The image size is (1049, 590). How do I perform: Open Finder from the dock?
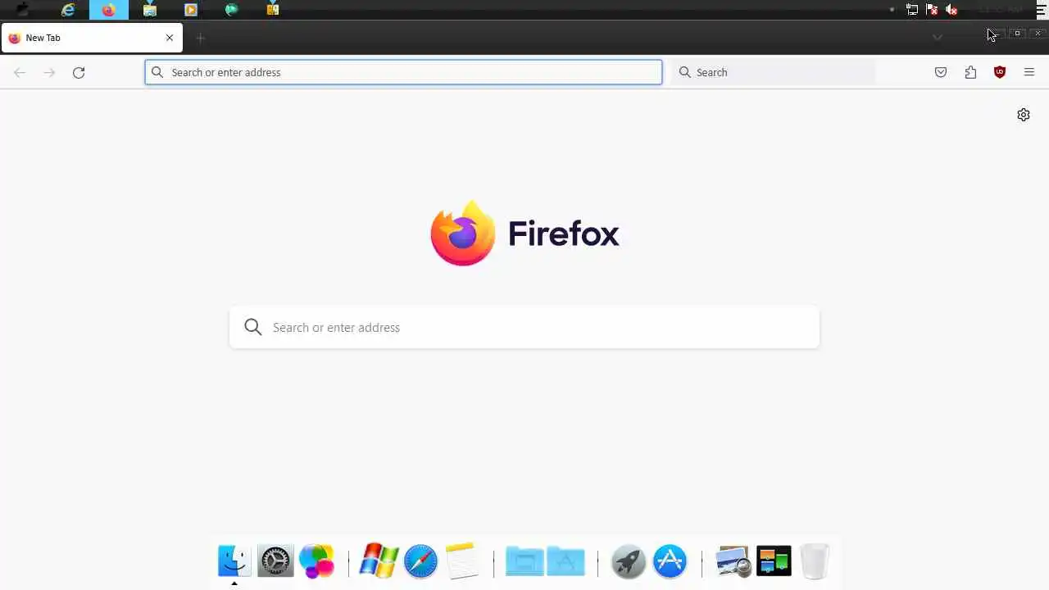pyautogui.click(x=234, y=561)
